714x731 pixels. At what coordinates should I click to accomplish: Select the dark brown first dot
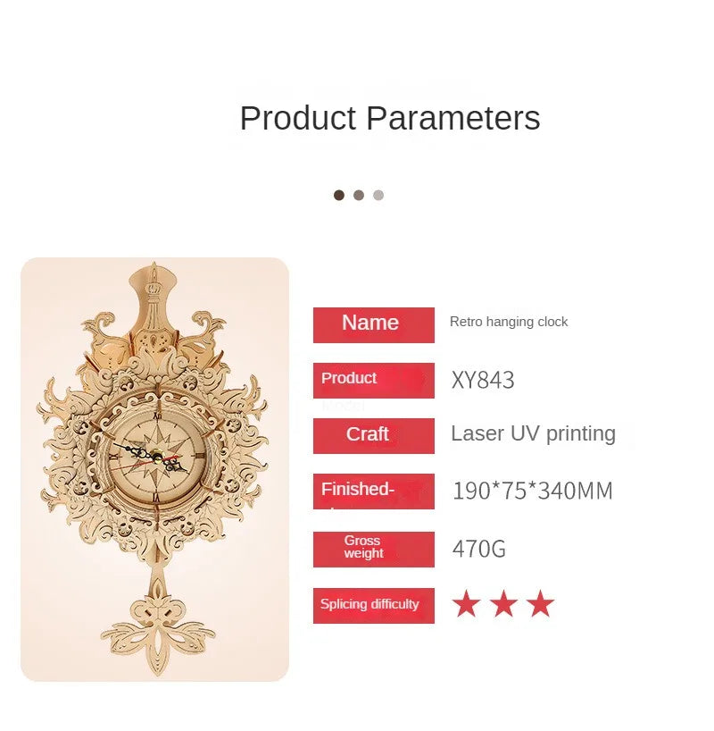click(339, 195)
